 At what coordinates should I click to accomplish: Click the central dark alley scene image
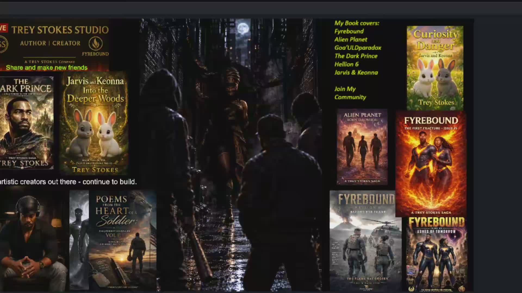231,155
